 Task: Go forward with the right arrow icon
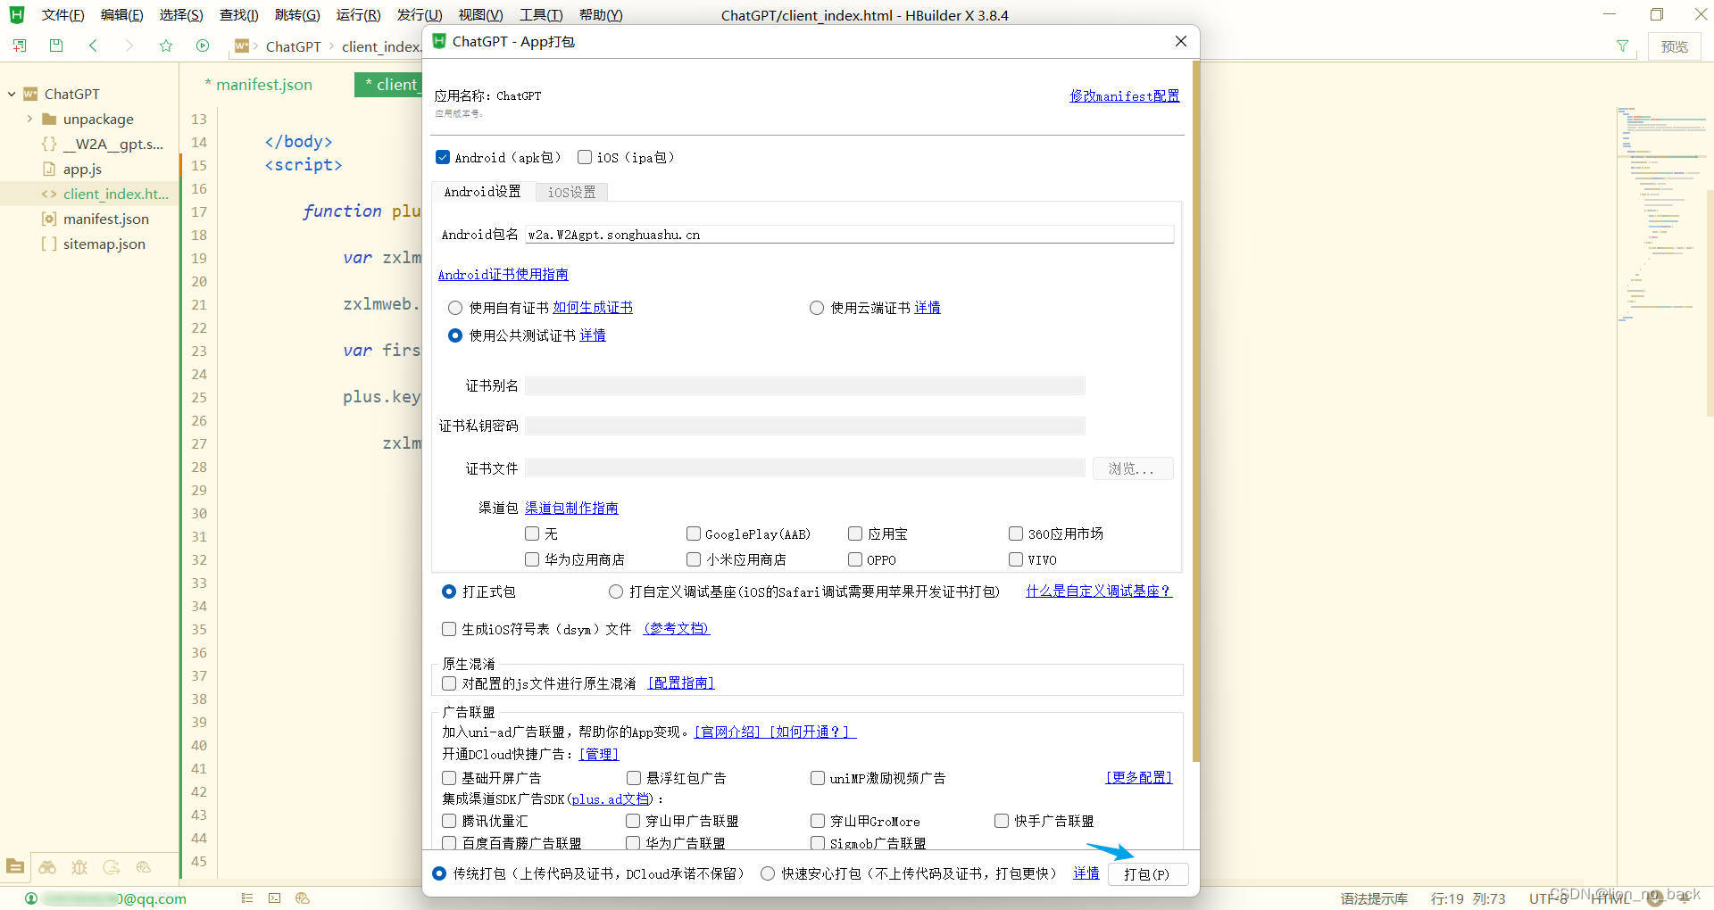point(129,45)
